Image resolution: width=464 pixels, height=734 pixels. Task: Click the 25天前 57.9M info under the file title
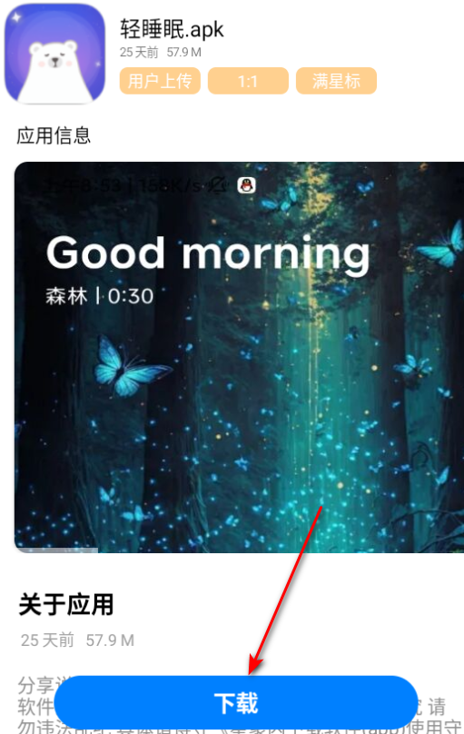(161, 52)
